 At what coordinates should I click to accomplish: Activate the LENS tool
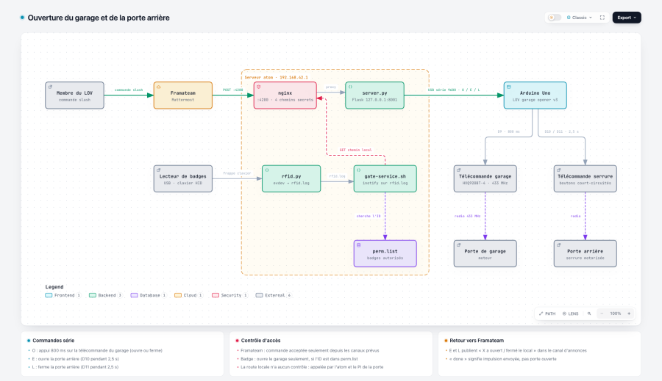pyautogui.click(x=570, y=313)
